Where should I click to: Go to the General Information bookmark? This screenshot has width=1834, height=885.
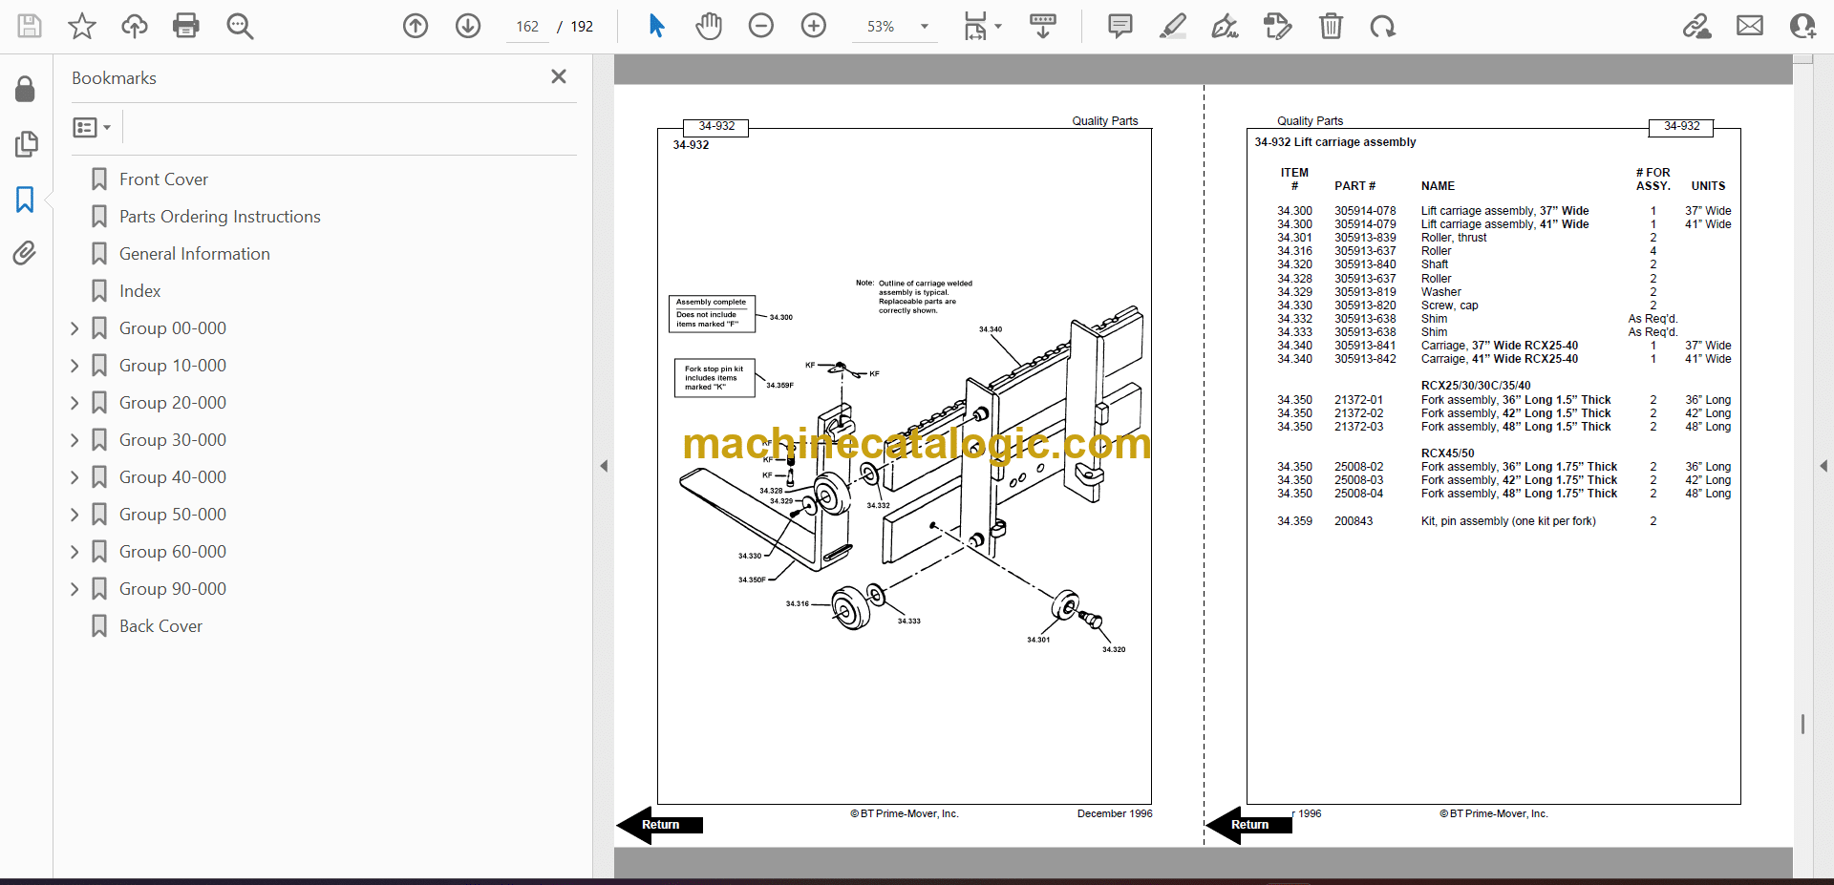[x=195, y=254]
